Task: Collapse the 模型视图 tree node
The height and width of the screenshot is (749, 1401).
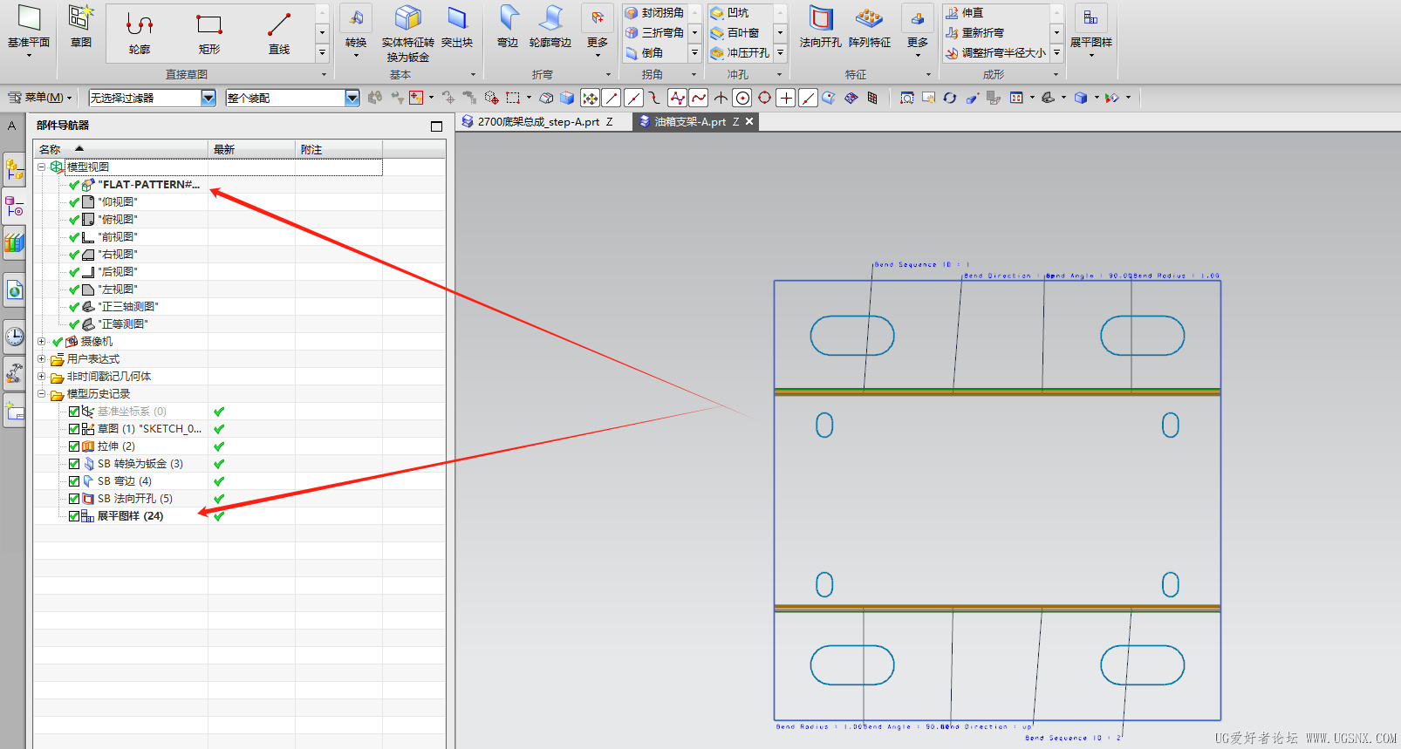Action: [x=41, y=167]
